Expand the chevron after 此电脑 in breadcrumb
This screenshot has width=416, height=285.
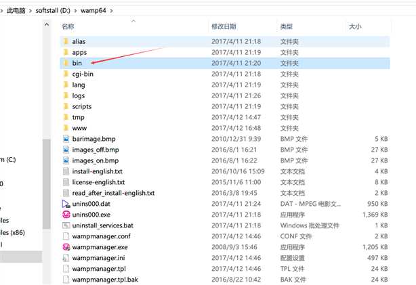(30, 11)
